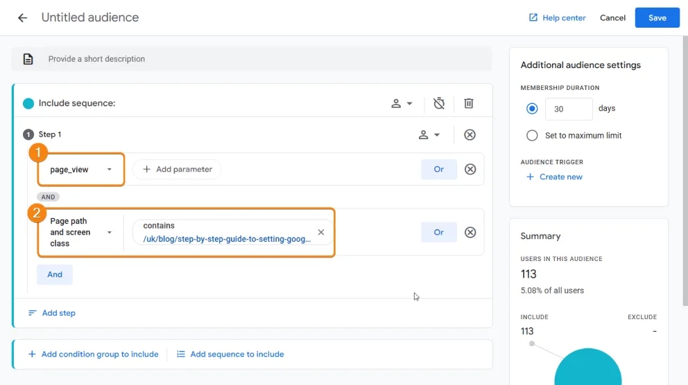Open Help center link
The image size is (688, 385).
[557, 18]
